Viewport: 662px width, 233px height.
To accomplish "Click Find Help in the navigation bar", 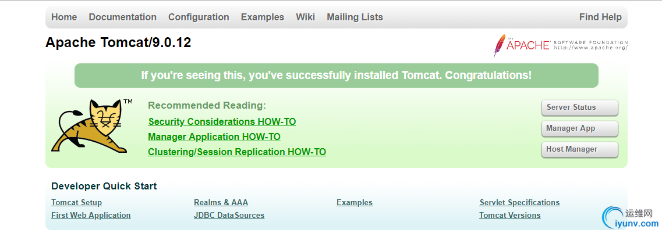I will pyautogui.click(x=600, y=17).
